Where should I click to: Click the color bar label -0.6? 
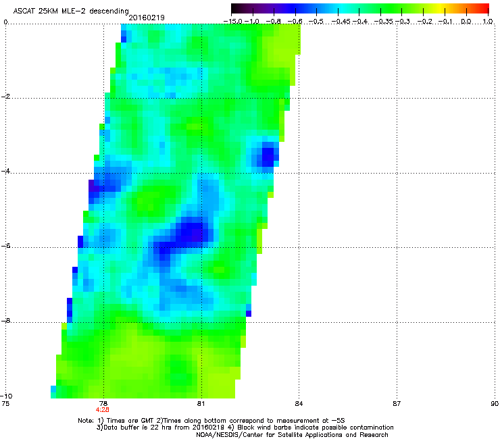(x=295, y=22)
